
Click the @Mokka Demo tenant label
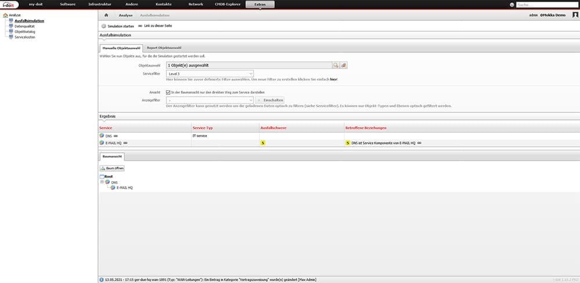point(552,15)
